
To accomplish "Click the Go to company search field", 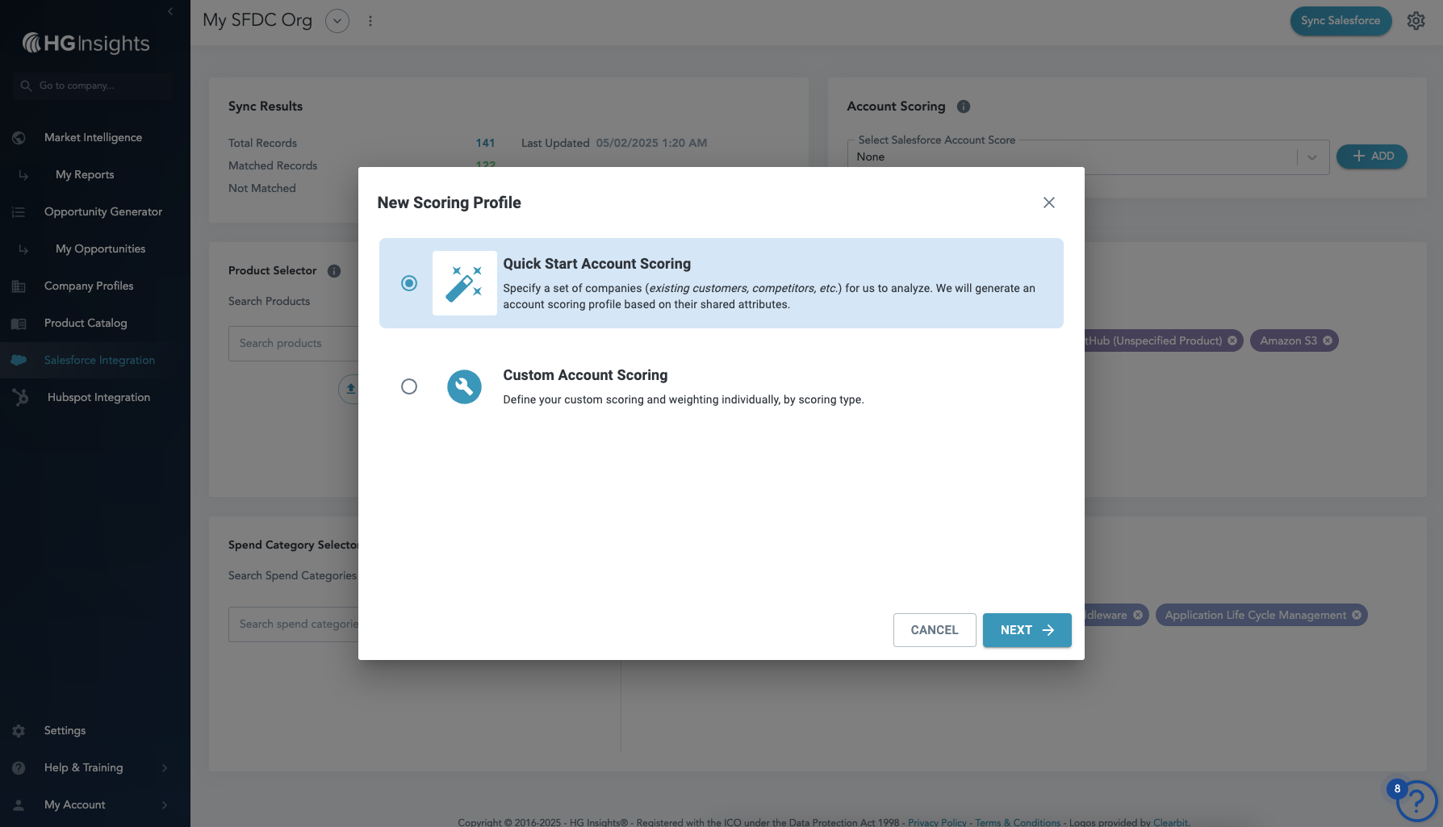I will point(93,86).
